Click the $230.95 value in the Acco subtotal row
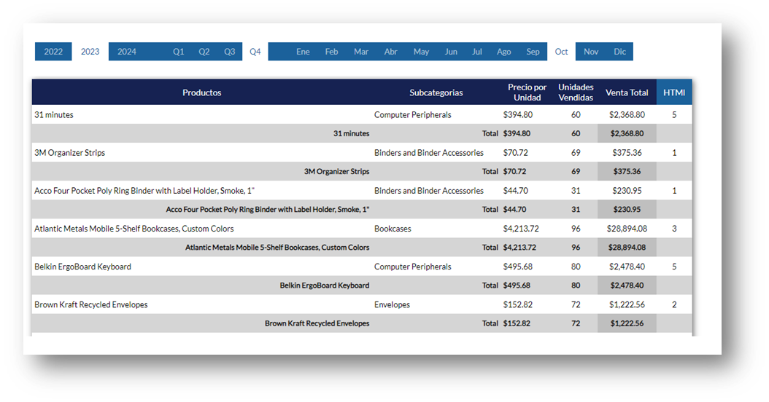 point(627,210)
